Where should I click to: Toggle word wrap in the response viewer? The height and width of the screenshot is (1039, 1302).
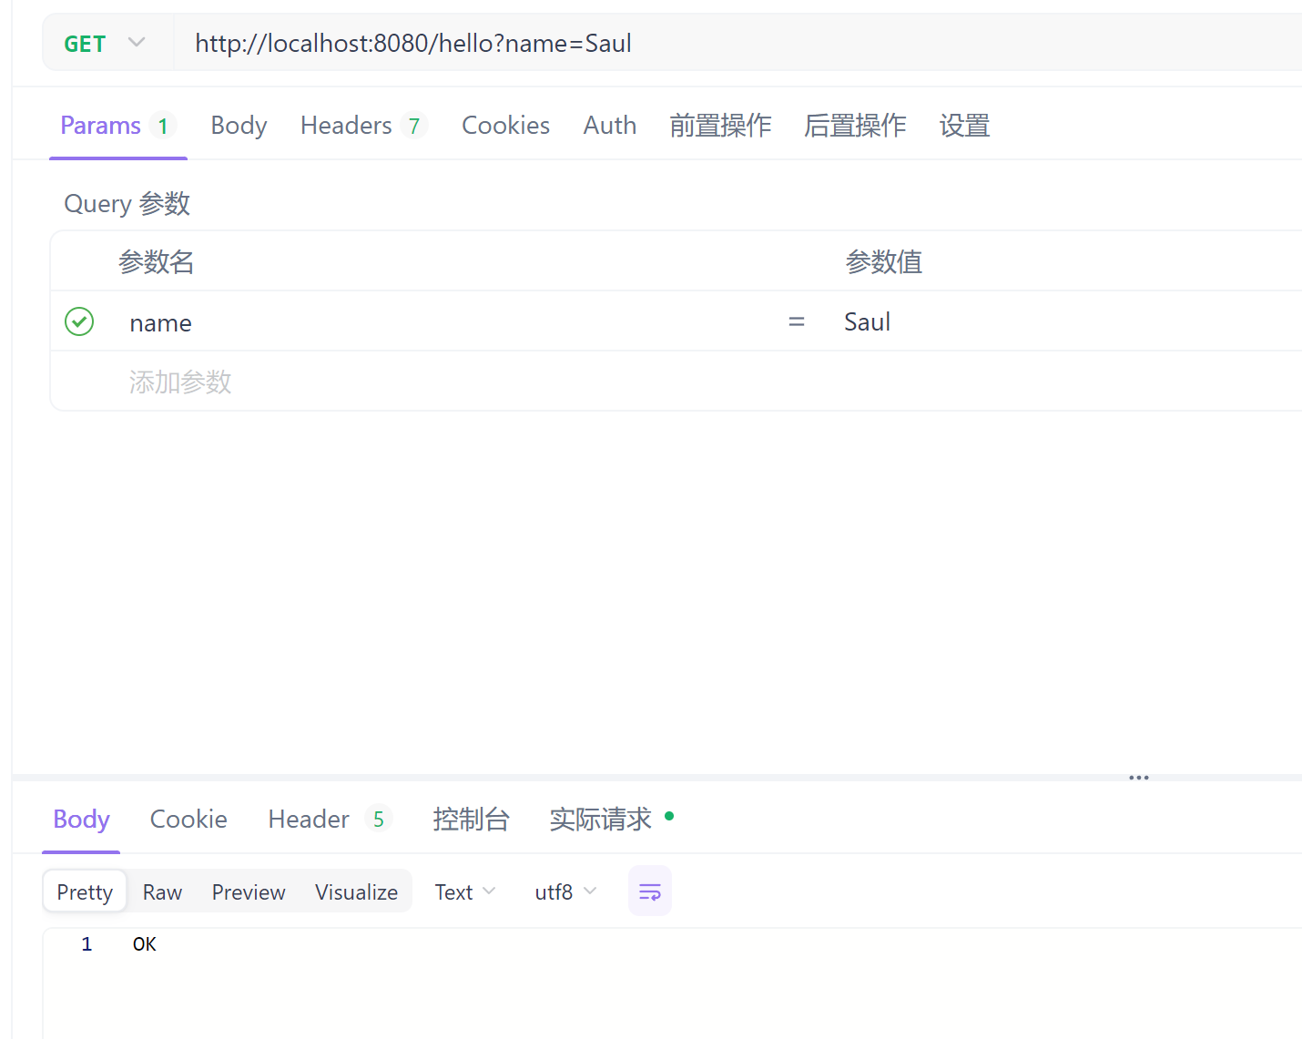click(649, 891)
